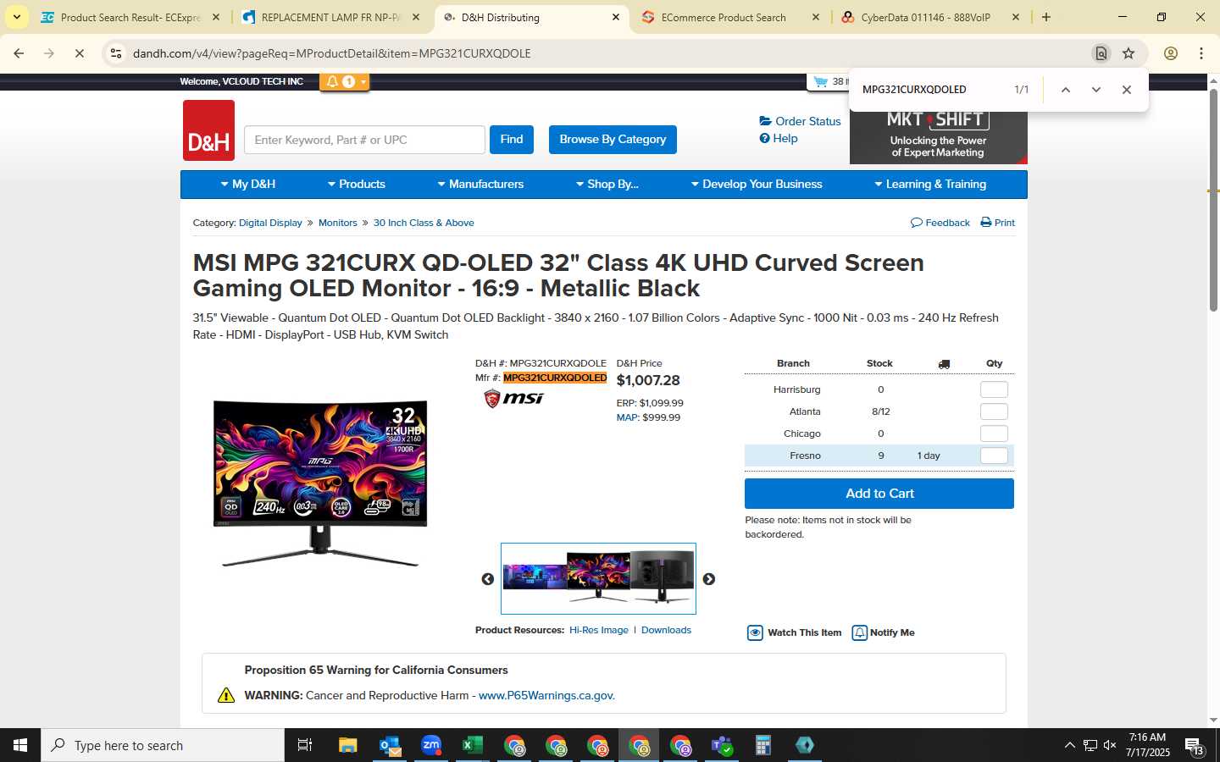
Task: Open Chrome three-dot menu
Action: coord(1201,53)
